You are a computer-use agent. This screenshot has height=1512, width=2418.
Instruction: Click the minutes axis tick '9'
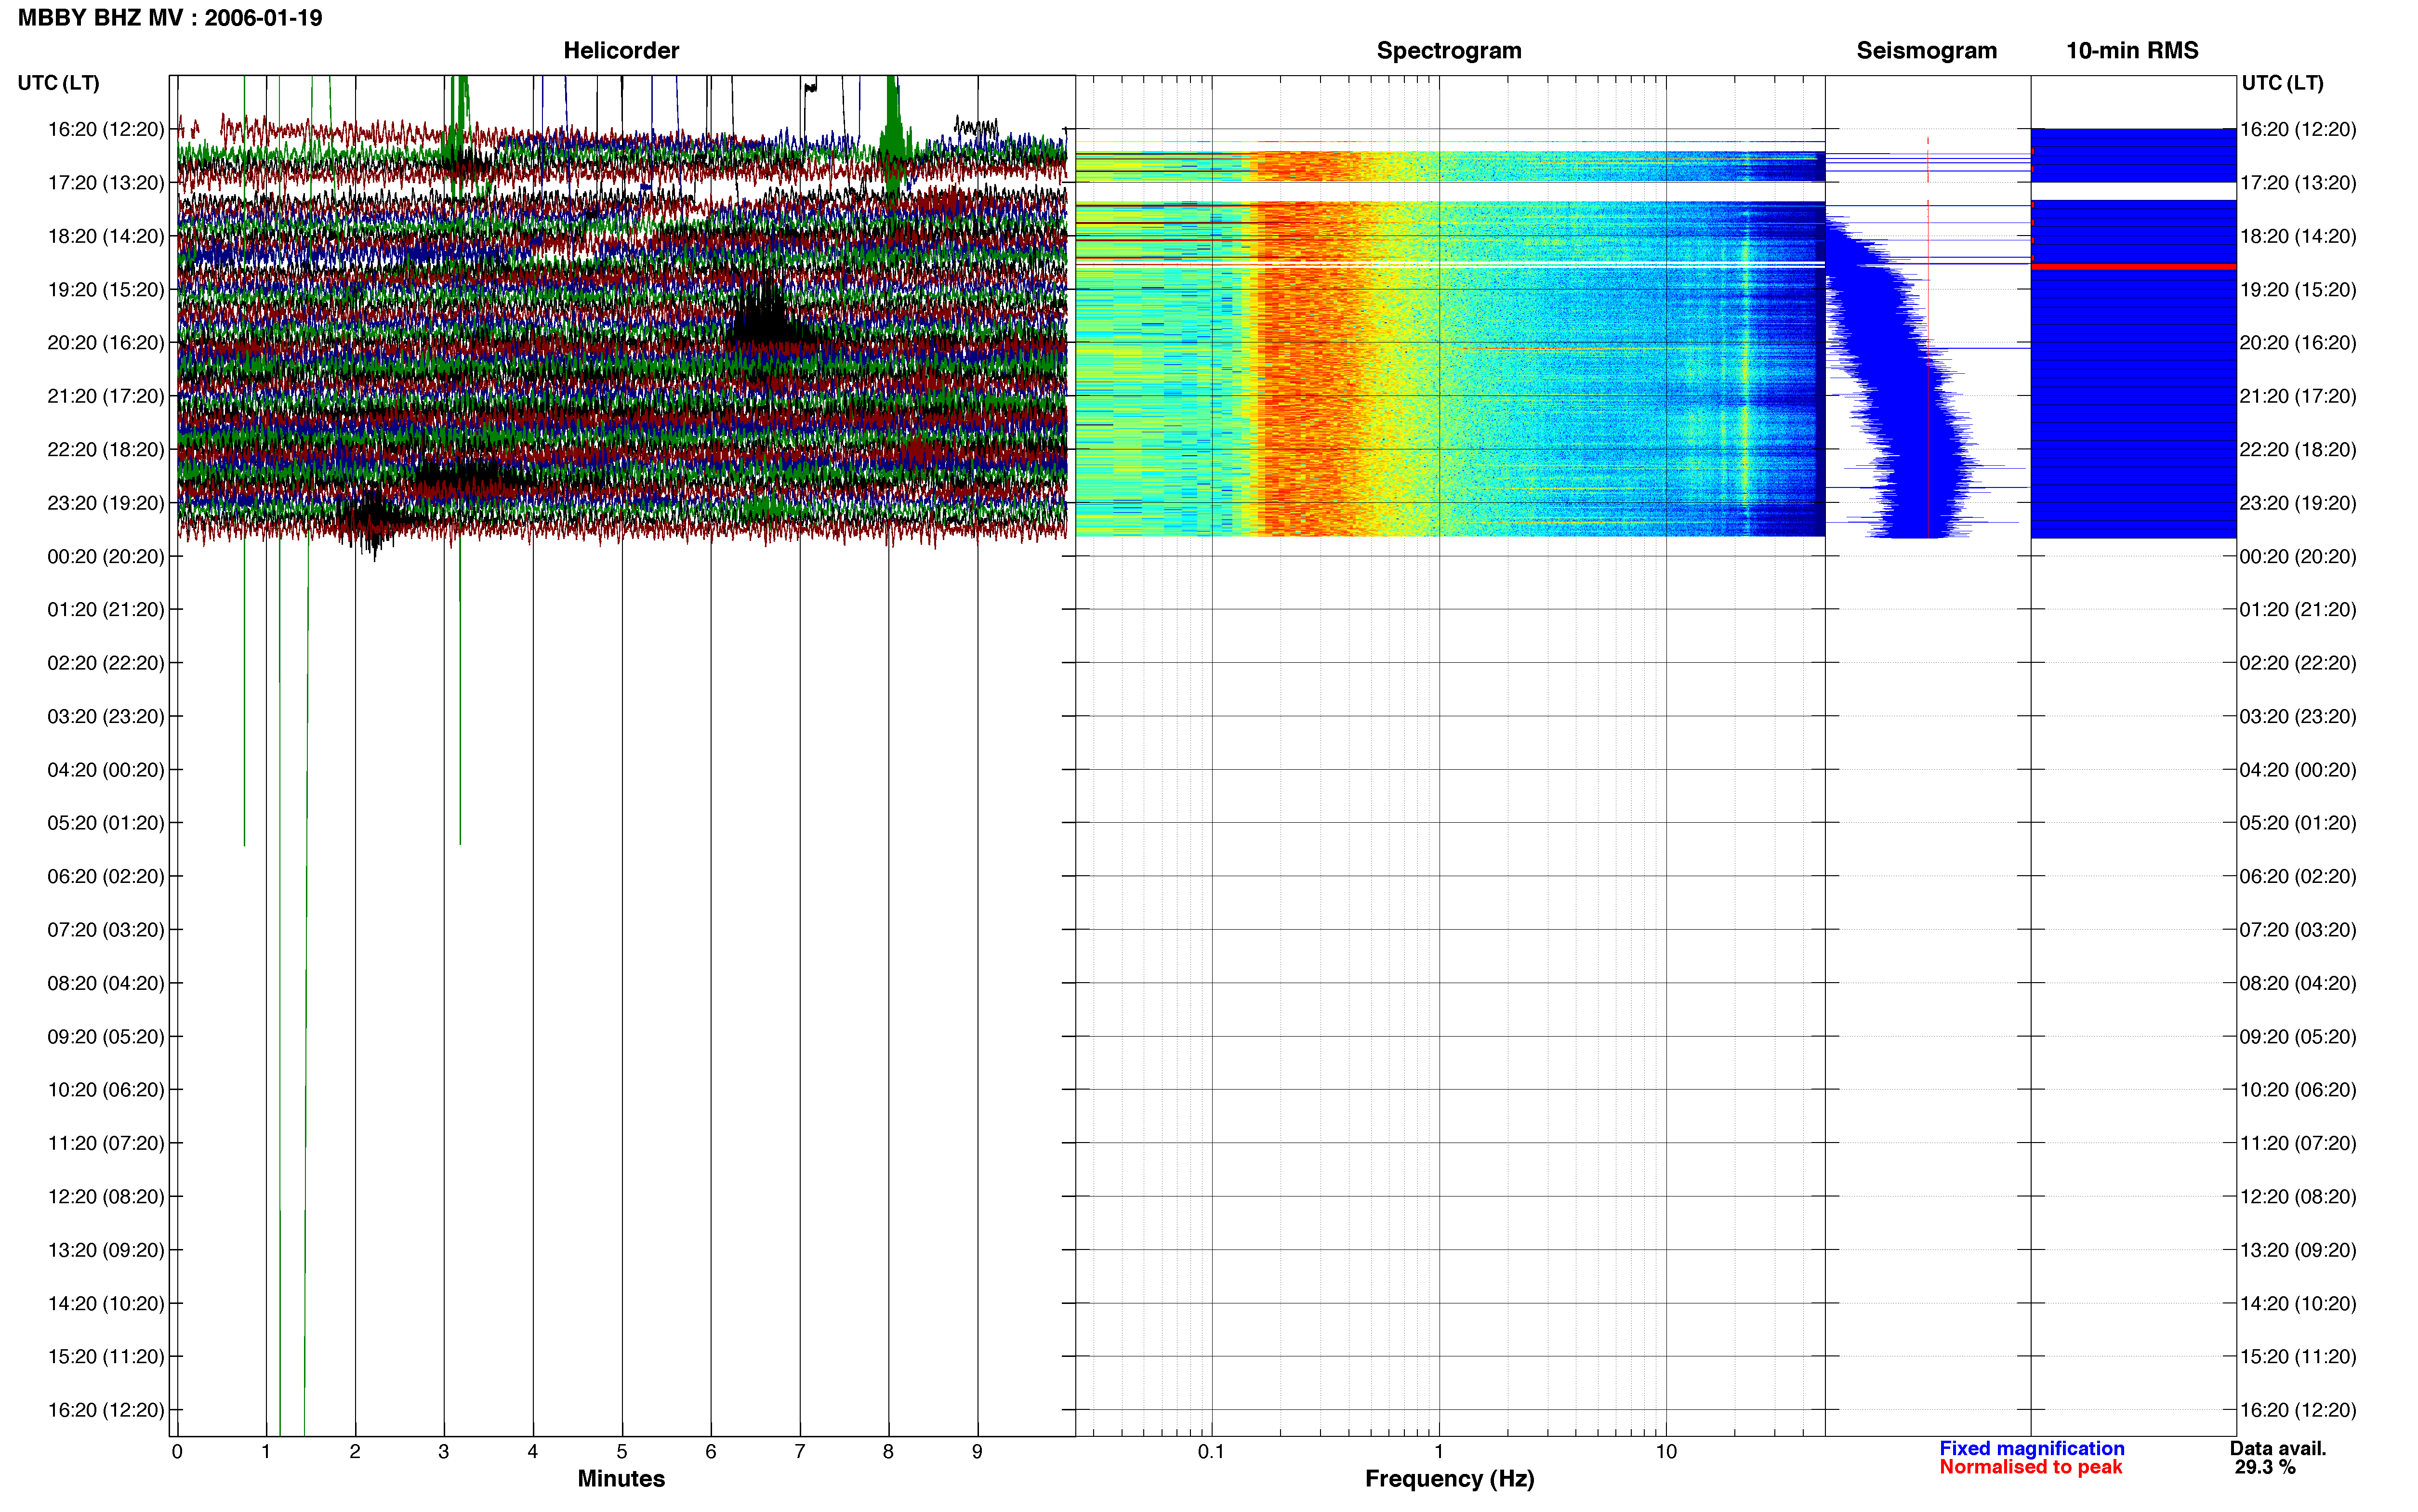[x=977, y=1451]
